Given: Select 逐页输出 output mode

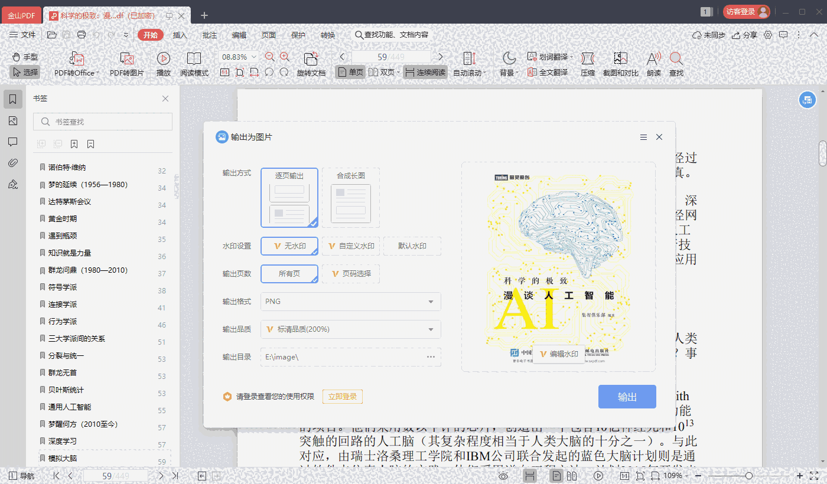Looking at the screenshot, I should point(289,198).
